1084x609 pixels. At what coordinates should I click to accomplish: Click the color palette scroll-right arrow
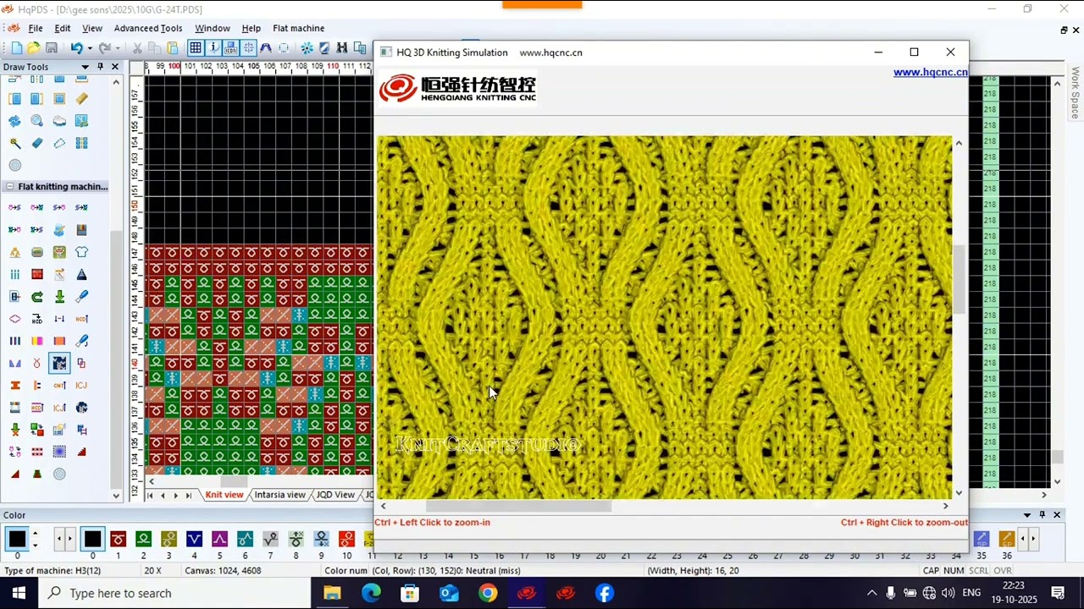click(x=1035, y=539)
